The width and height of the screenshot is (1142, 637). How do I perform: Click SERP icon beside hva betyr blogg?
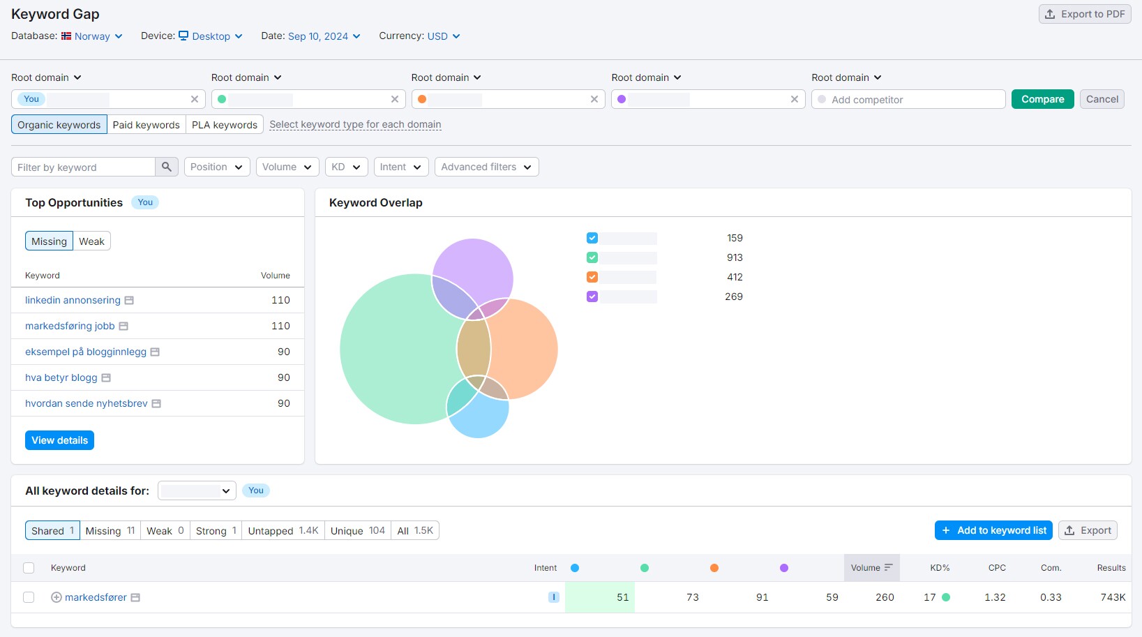[106, 378]
